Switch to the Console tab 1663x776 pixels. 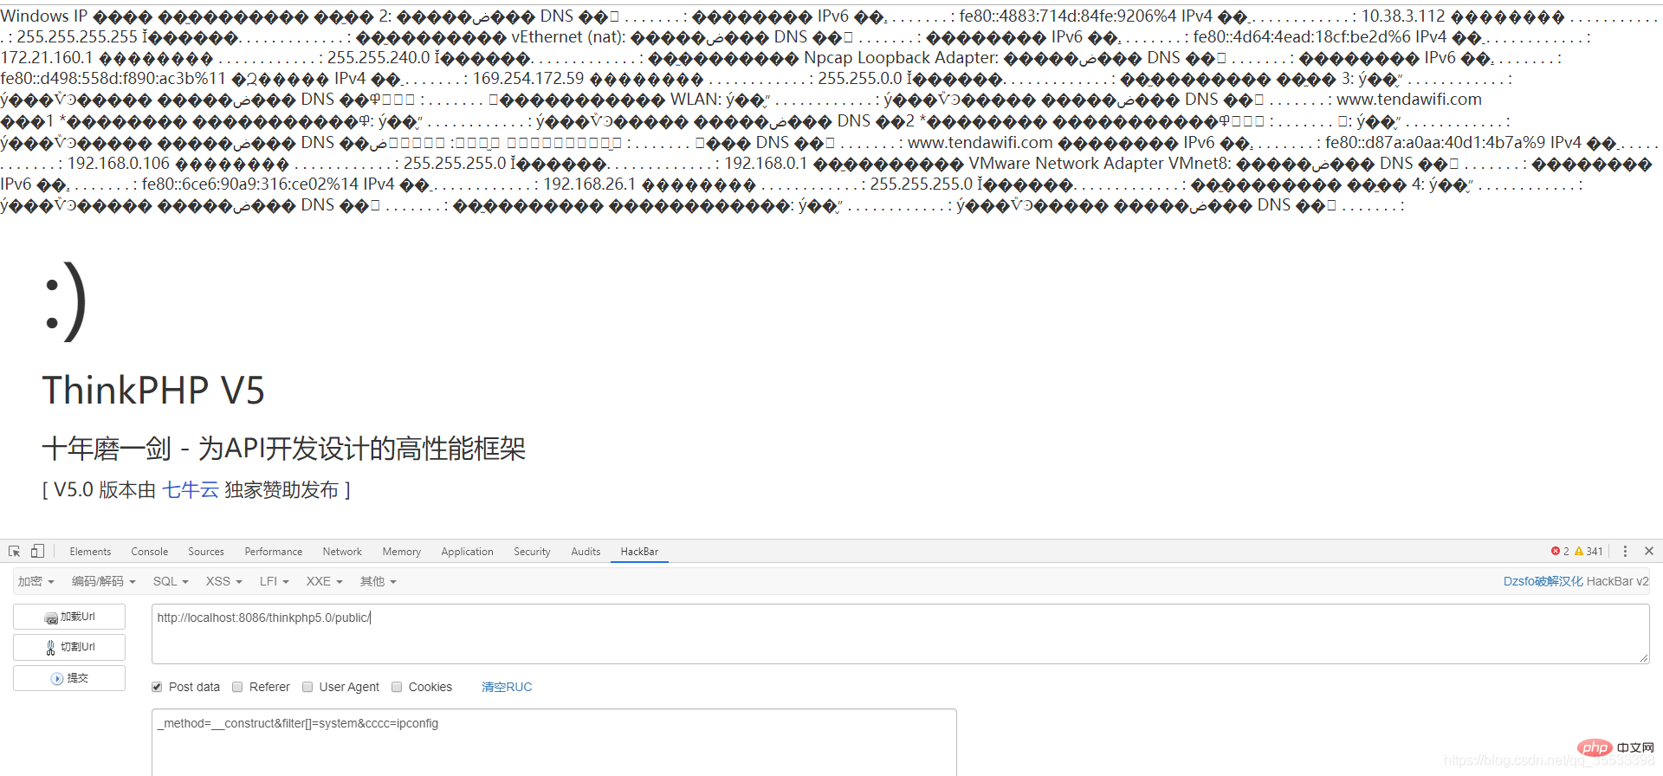150,552
